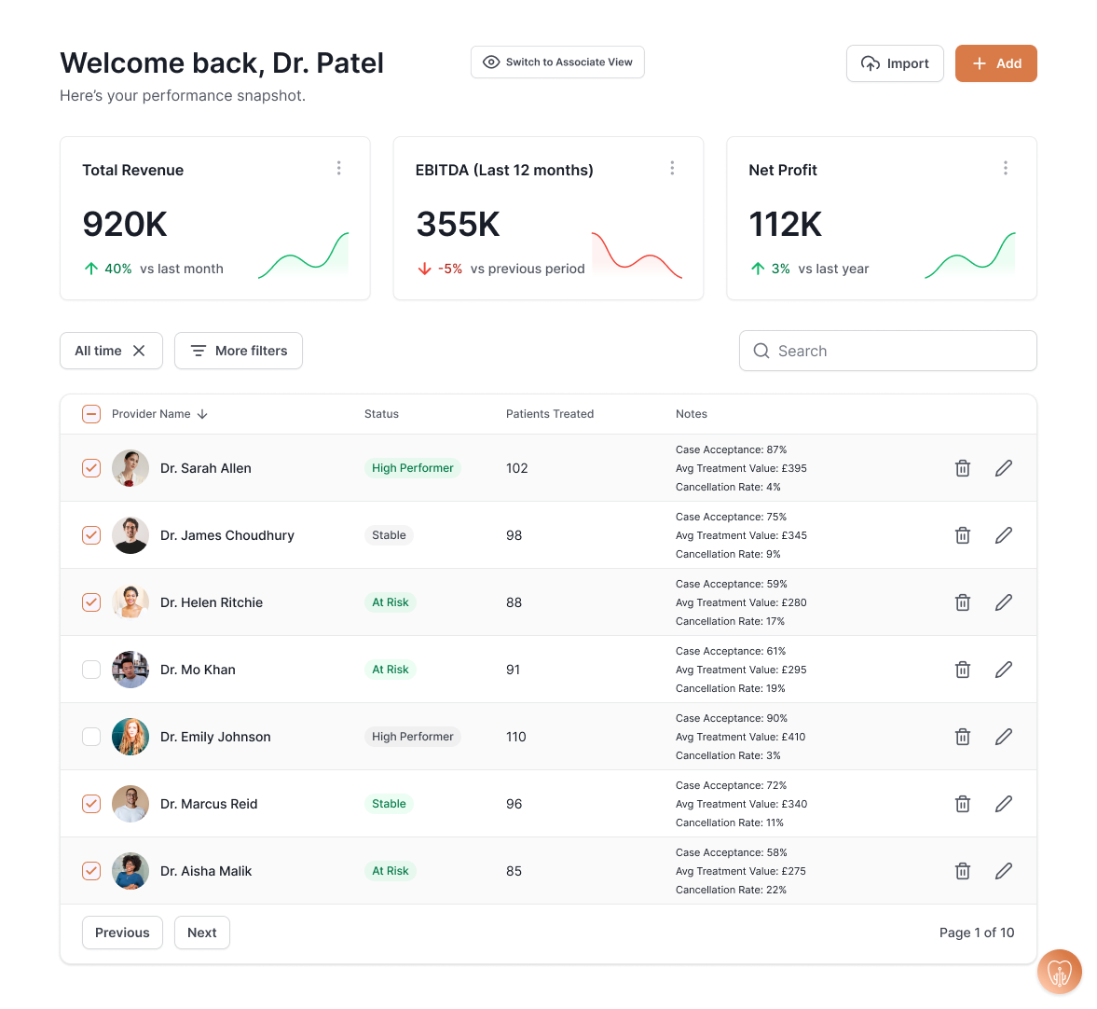Go to the Next page

pyautogui.click(x=202, y=933)
